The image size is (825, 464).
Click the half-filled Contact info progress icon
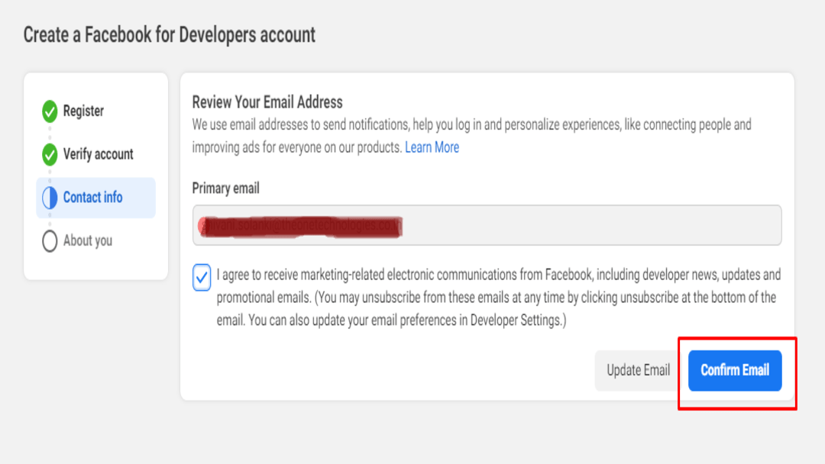point(50,198)
